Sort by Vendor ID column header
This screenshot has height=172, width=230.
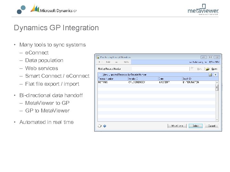[x=143, y=79]
